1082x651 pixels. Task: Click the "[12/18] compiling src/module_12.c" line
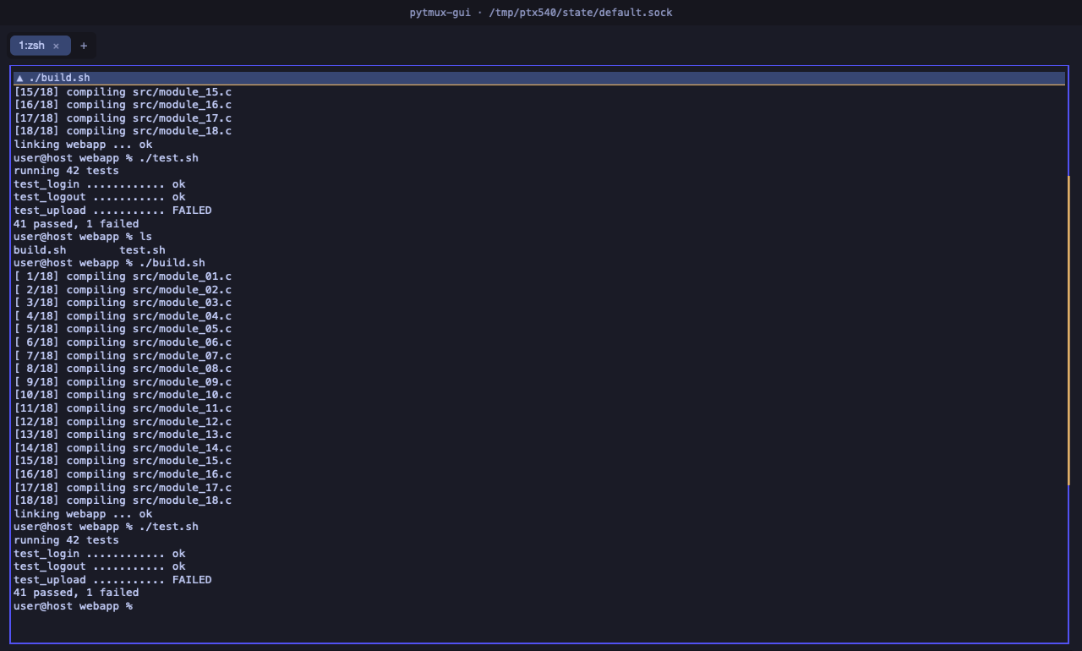pos(123,421)
